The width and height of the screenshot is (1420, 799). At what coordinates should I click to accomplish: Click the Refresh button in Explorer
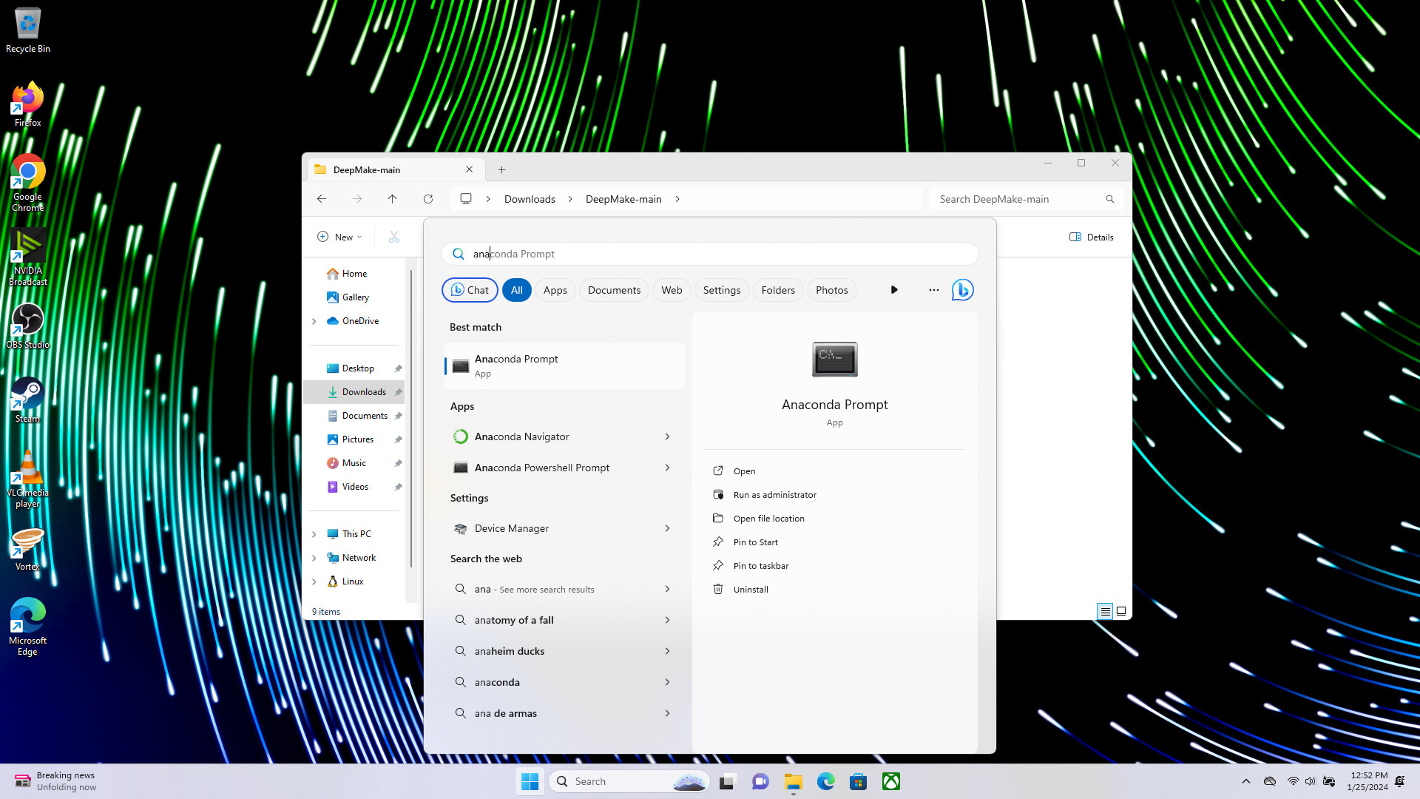click(x=428, y=199)
